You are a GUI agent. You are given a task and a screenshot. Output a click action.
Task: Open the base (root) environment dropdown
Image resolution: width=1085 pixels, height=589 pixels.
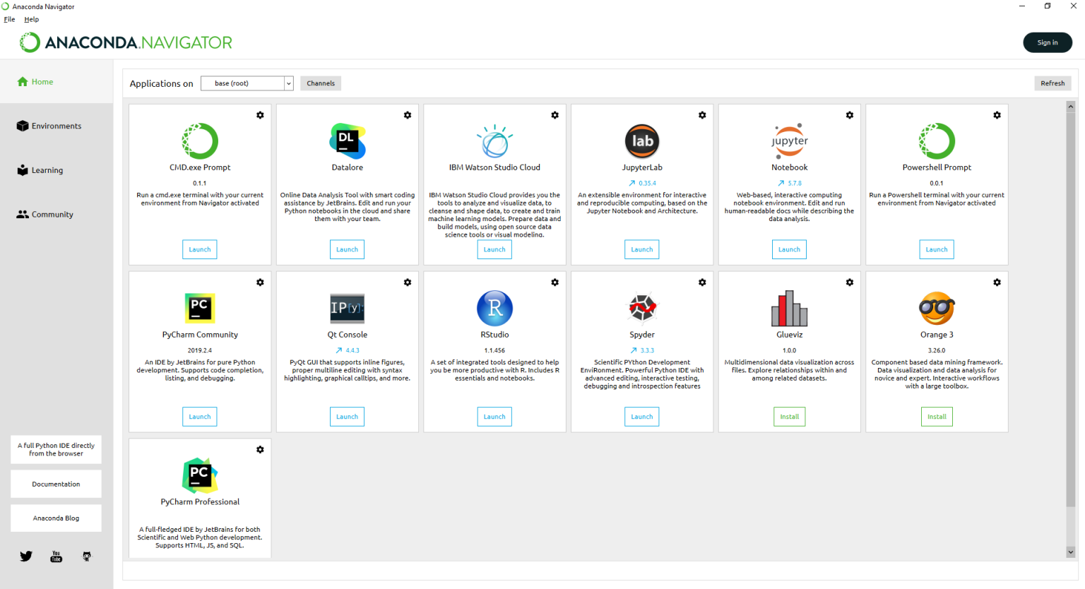point(247,83)
